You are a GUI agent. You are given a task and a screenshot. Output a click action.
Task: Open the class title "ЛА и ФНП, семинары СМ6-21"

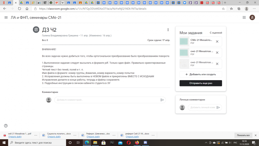36,18
